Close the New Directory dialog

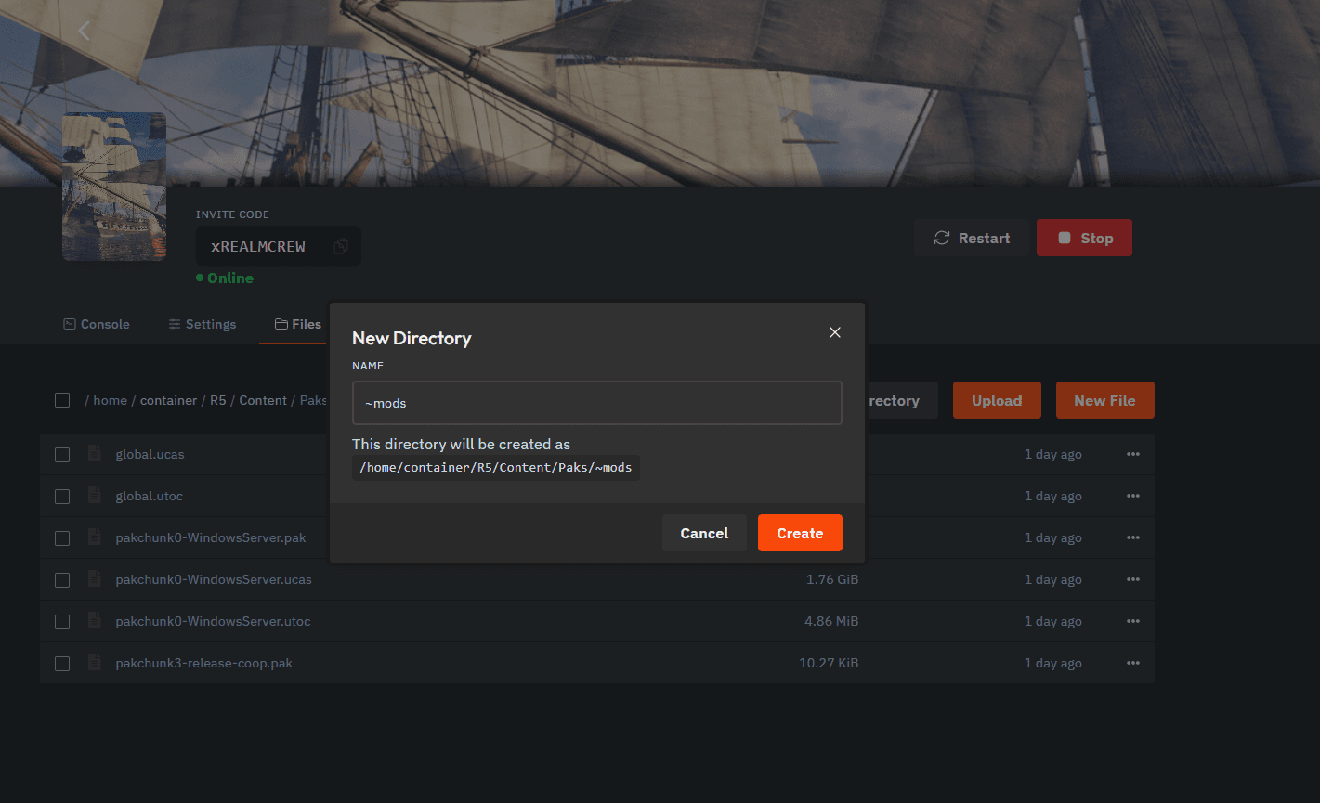coord(834,332)
